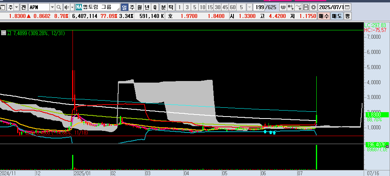Select the monthly 월 period tab
The height and width of the screenshot is (176, 390).
pyautogui.click(x=139, y=7)
